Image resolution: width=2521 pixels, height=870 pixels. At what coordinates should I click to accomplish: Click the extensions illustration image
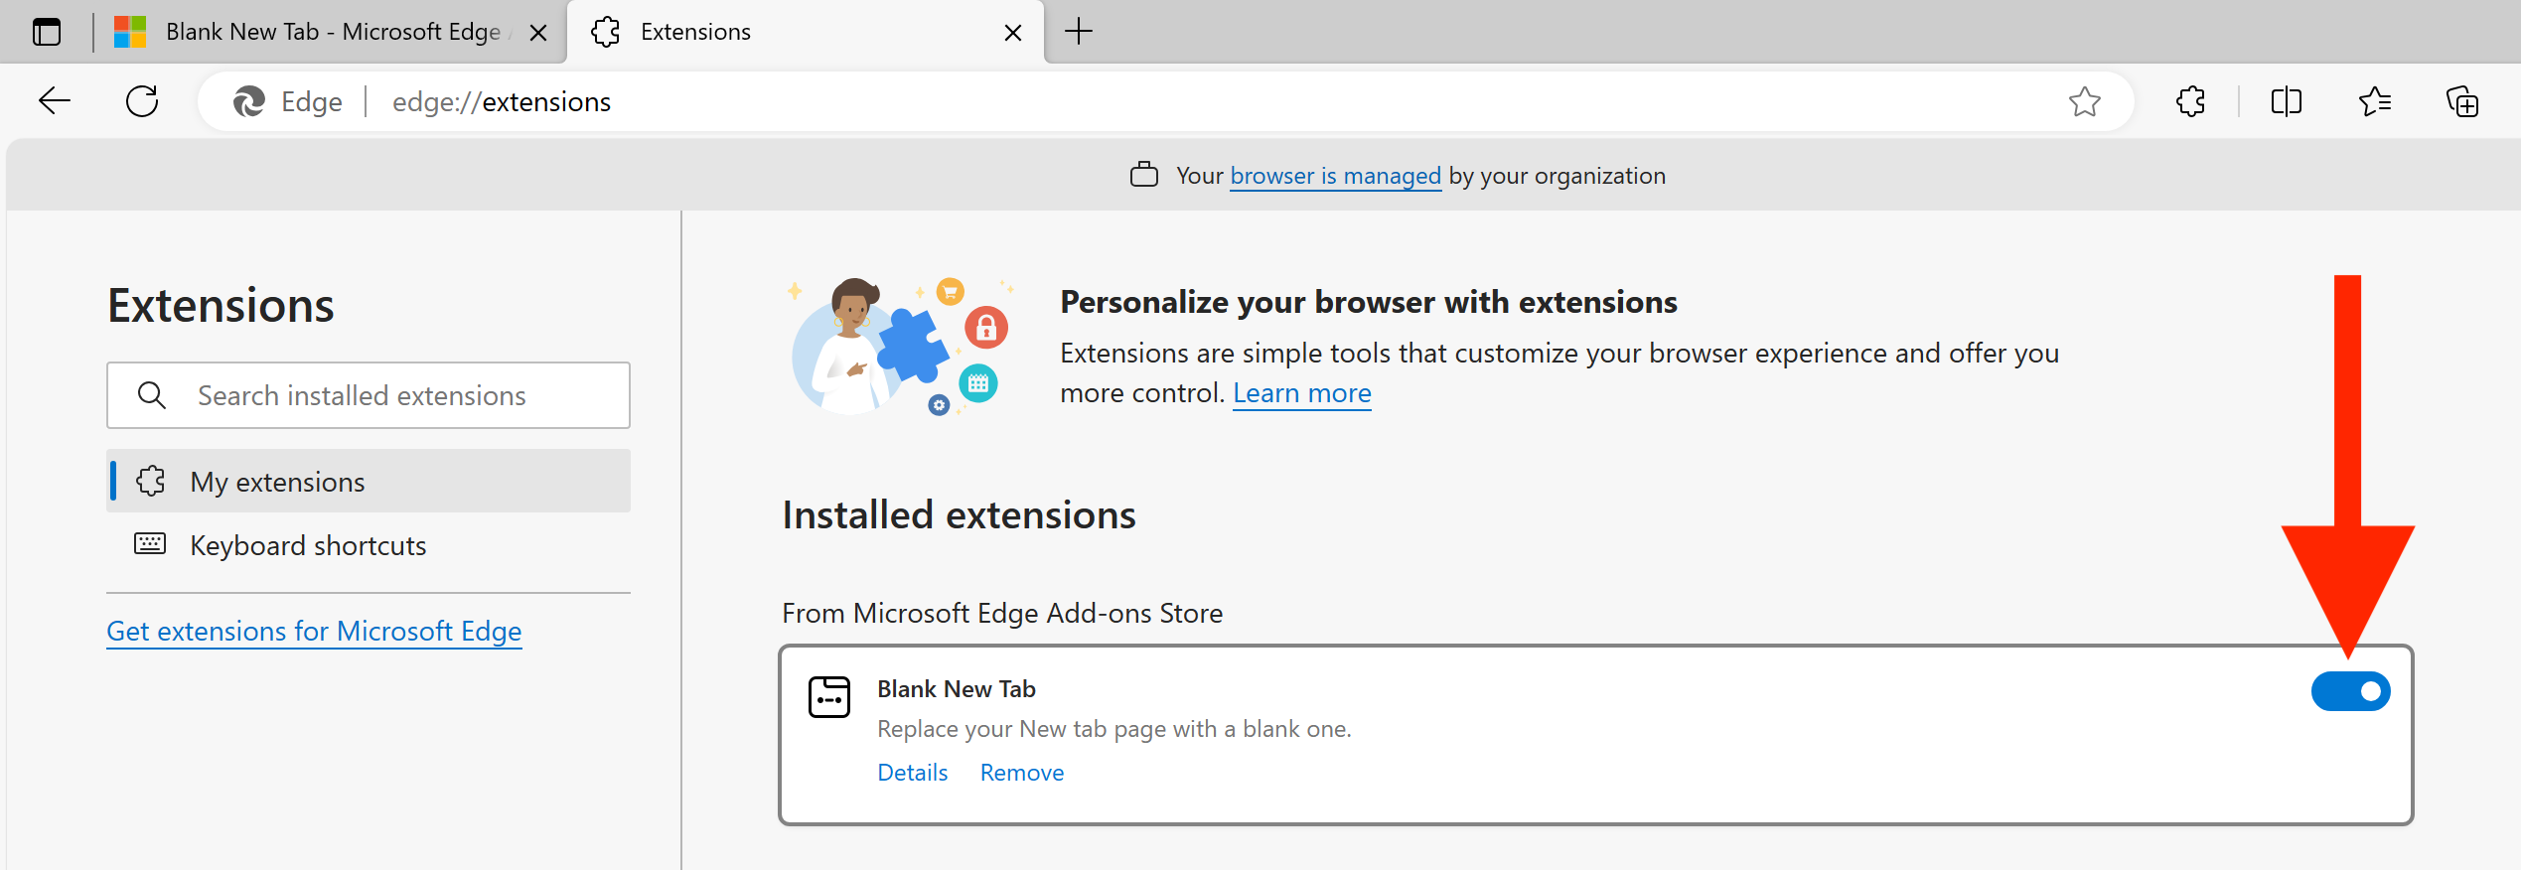click(900, 347)
